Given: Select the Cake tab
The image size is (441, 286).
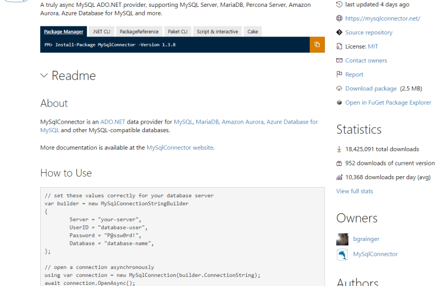Looking at the screenshot, I should pyautogui.click(x=253, y=32).
